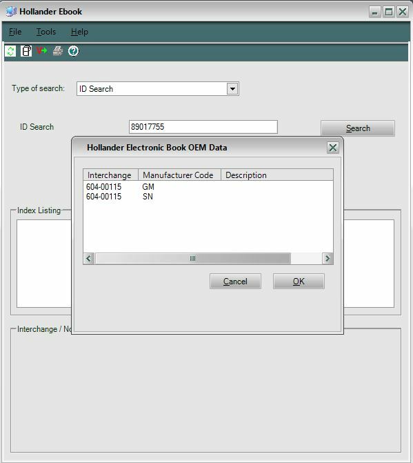Close the Hollander Ebook main window
Viewport: 413px width, 463px height.
(x=403, y=12)
